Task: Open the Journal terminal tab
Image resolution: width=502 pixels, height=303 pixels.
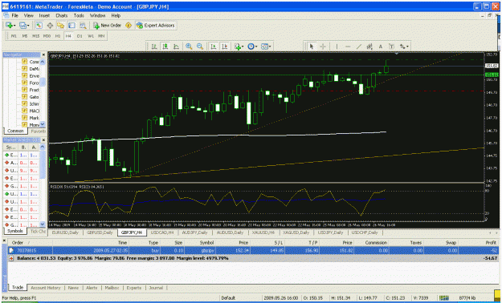Action: (156, 288)
